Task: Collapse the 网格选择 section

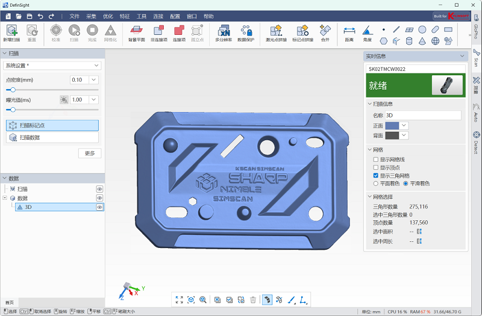Action: pyautogui.click(x=369, y=197)
